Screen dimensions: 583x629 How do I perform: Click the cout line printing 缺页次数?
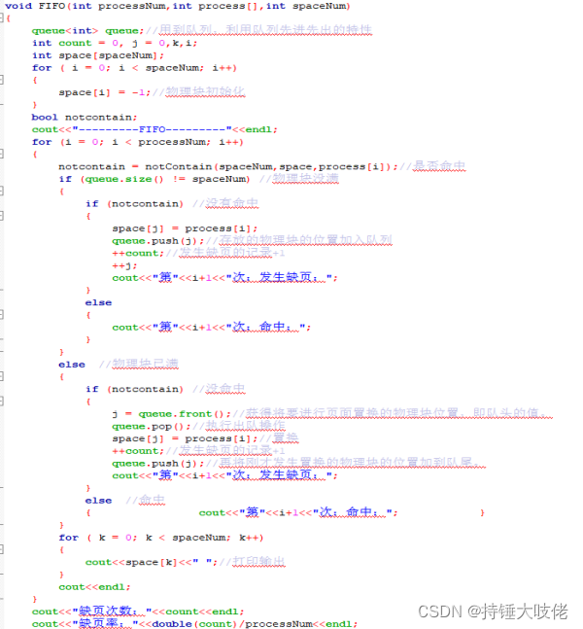[x=138, y=612]
